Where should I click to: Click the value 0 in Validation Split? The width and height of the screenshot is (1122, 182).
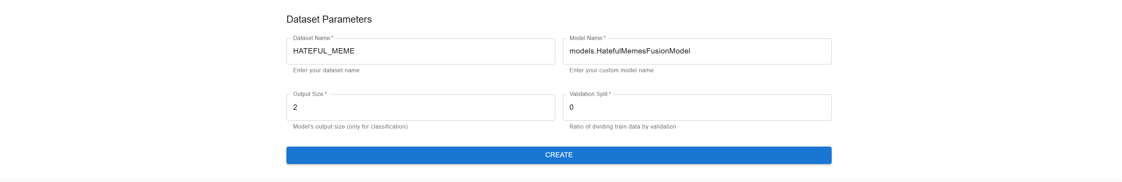tap(571, 107)
